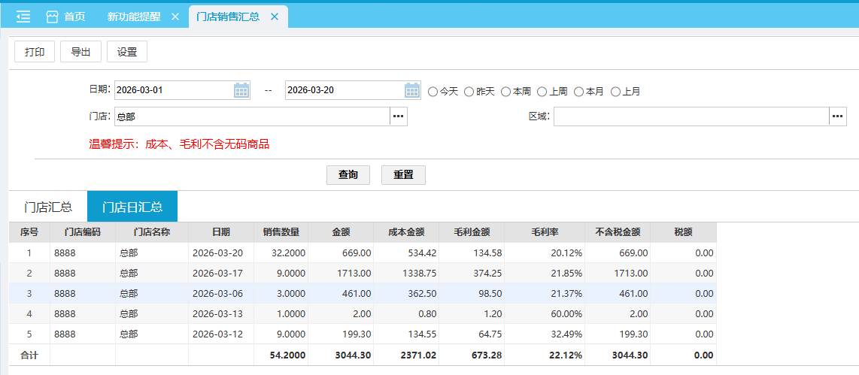Click the 导出 export button

pos(80,52)
